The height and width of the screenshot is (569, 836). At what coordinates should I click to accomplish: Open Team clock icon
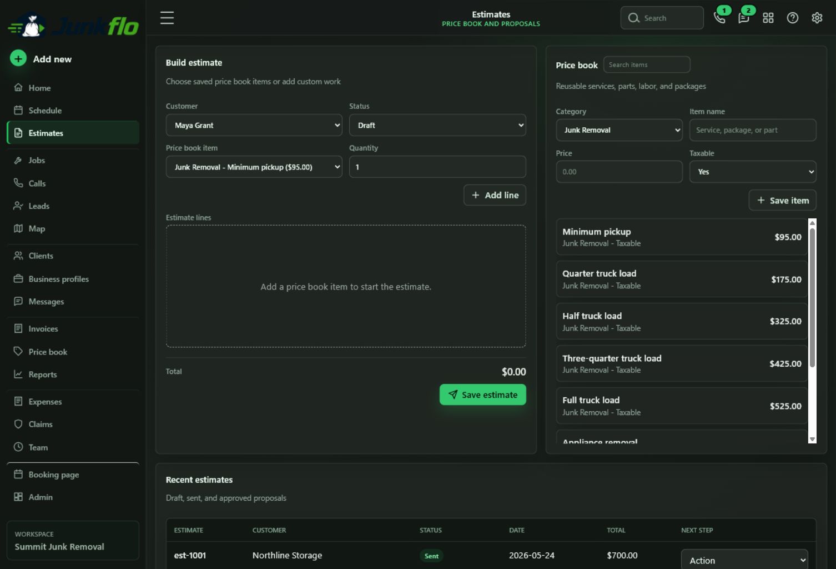[18, 447]
